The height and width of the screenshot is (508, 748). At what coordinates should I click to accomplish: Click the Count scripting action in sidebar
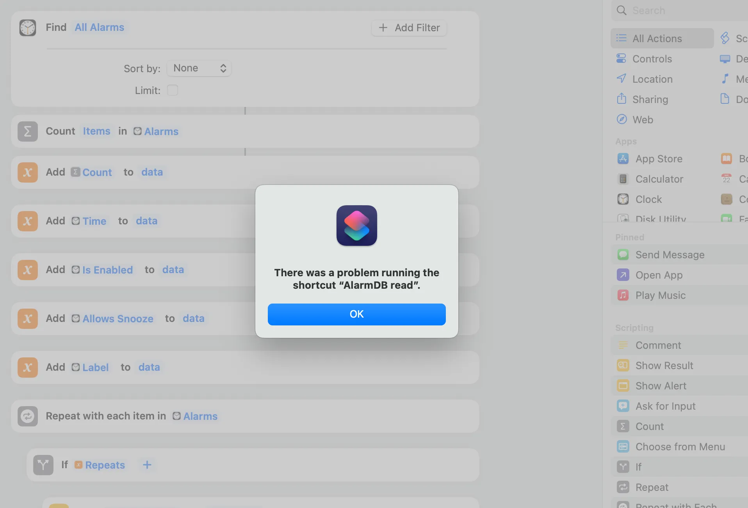coord(679,426)
